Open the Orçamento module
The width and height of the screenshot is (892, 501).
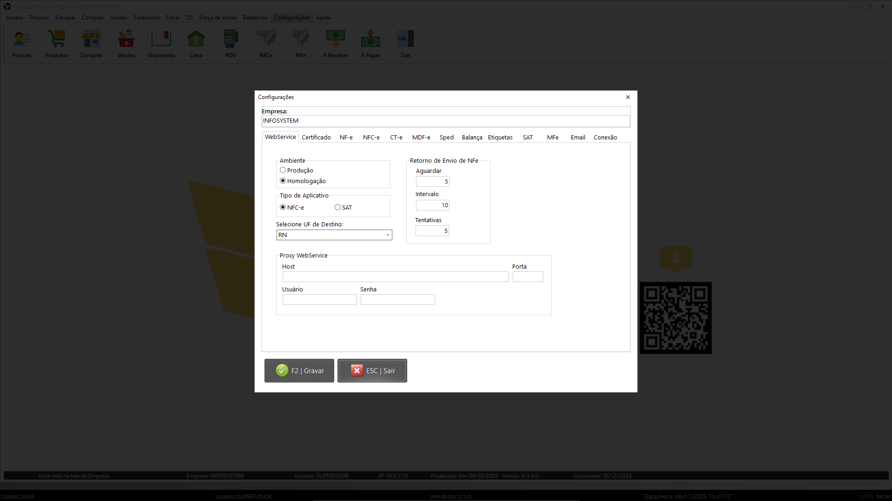[161, 43]
